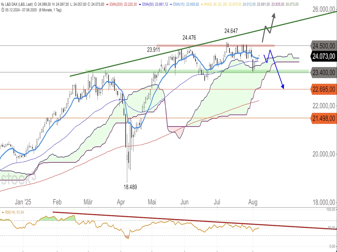Click the candlestick icon before L&S DAX
Screen dimensions: 337x252
(3, 4)
